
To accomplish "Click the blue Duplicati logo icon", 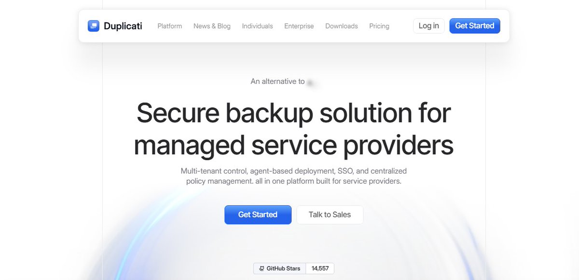I will (94, 26).
